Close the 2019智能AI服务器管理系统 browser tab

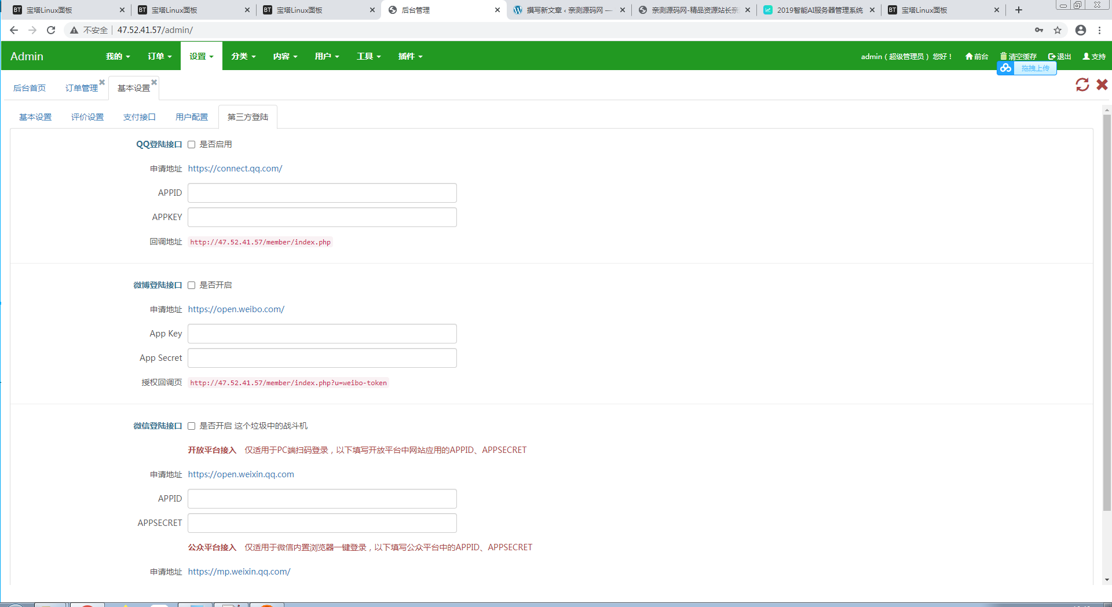click(x=872, y=10)
